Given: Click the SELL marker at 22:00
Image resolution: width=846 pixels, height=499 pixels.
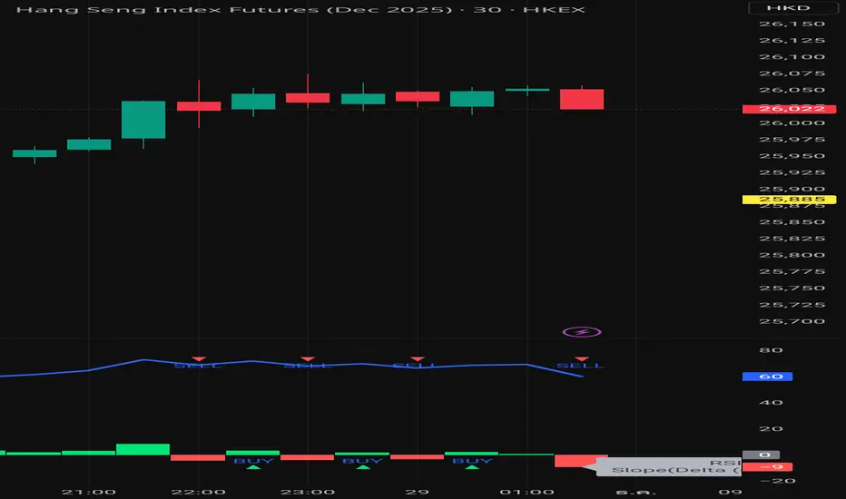Looking at the screenshot, I should [198, 363].
